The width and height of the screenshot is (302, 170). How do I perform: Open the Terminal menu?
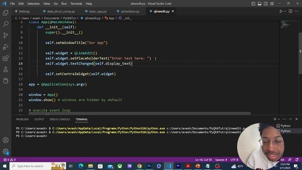coord(76,4)
